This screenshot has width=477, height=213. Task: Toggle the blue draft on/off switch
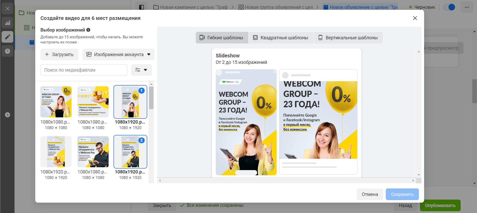tap(449, 7)
